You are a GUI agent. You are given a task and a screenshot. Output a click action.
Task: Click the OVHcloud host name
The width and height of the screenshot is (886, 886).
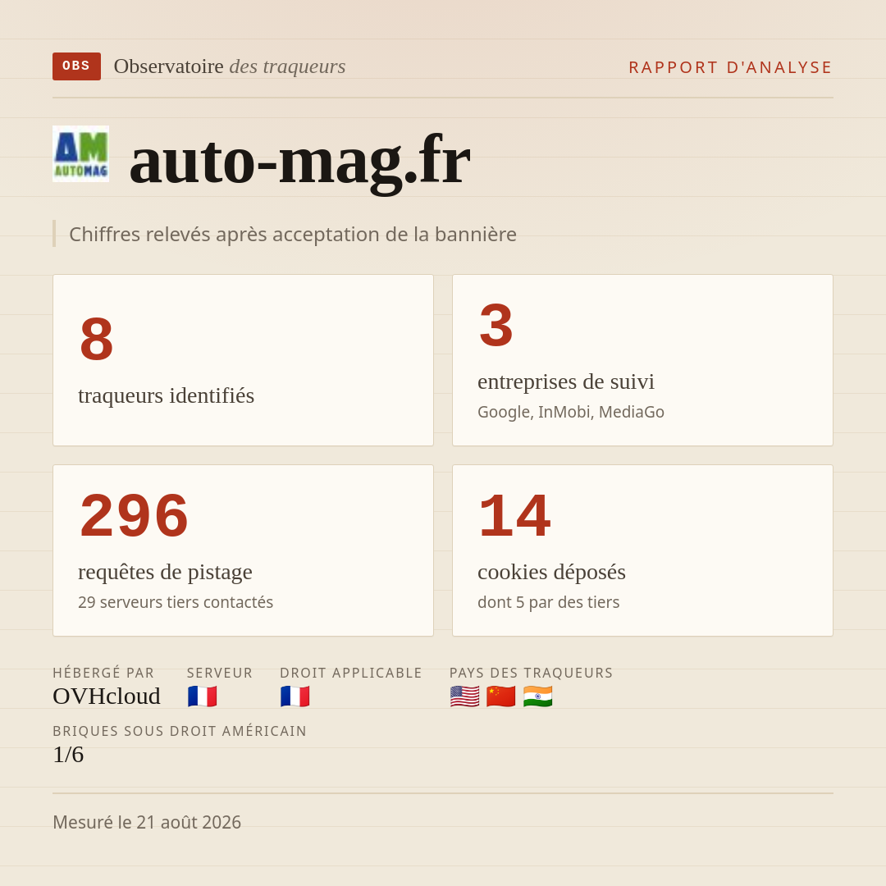coord(106,696)
